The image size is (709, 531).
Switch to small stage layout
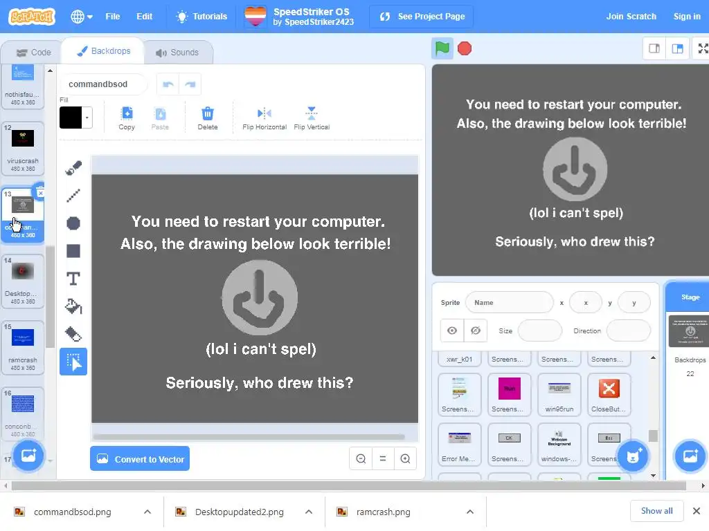tap(654, 48)
